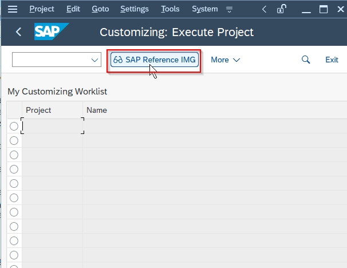
Task: Open the Settings menu
Action: (135, 9)
